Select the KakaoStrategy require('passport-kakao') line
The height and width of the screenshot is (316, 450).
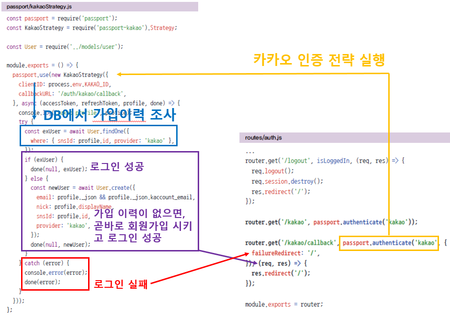(92, 28)
